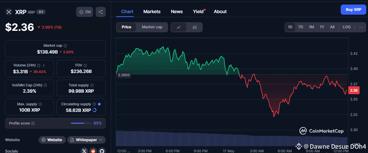Open the About tab
Viewport: 368px width, 153px height.
click(x=220, y=12)
